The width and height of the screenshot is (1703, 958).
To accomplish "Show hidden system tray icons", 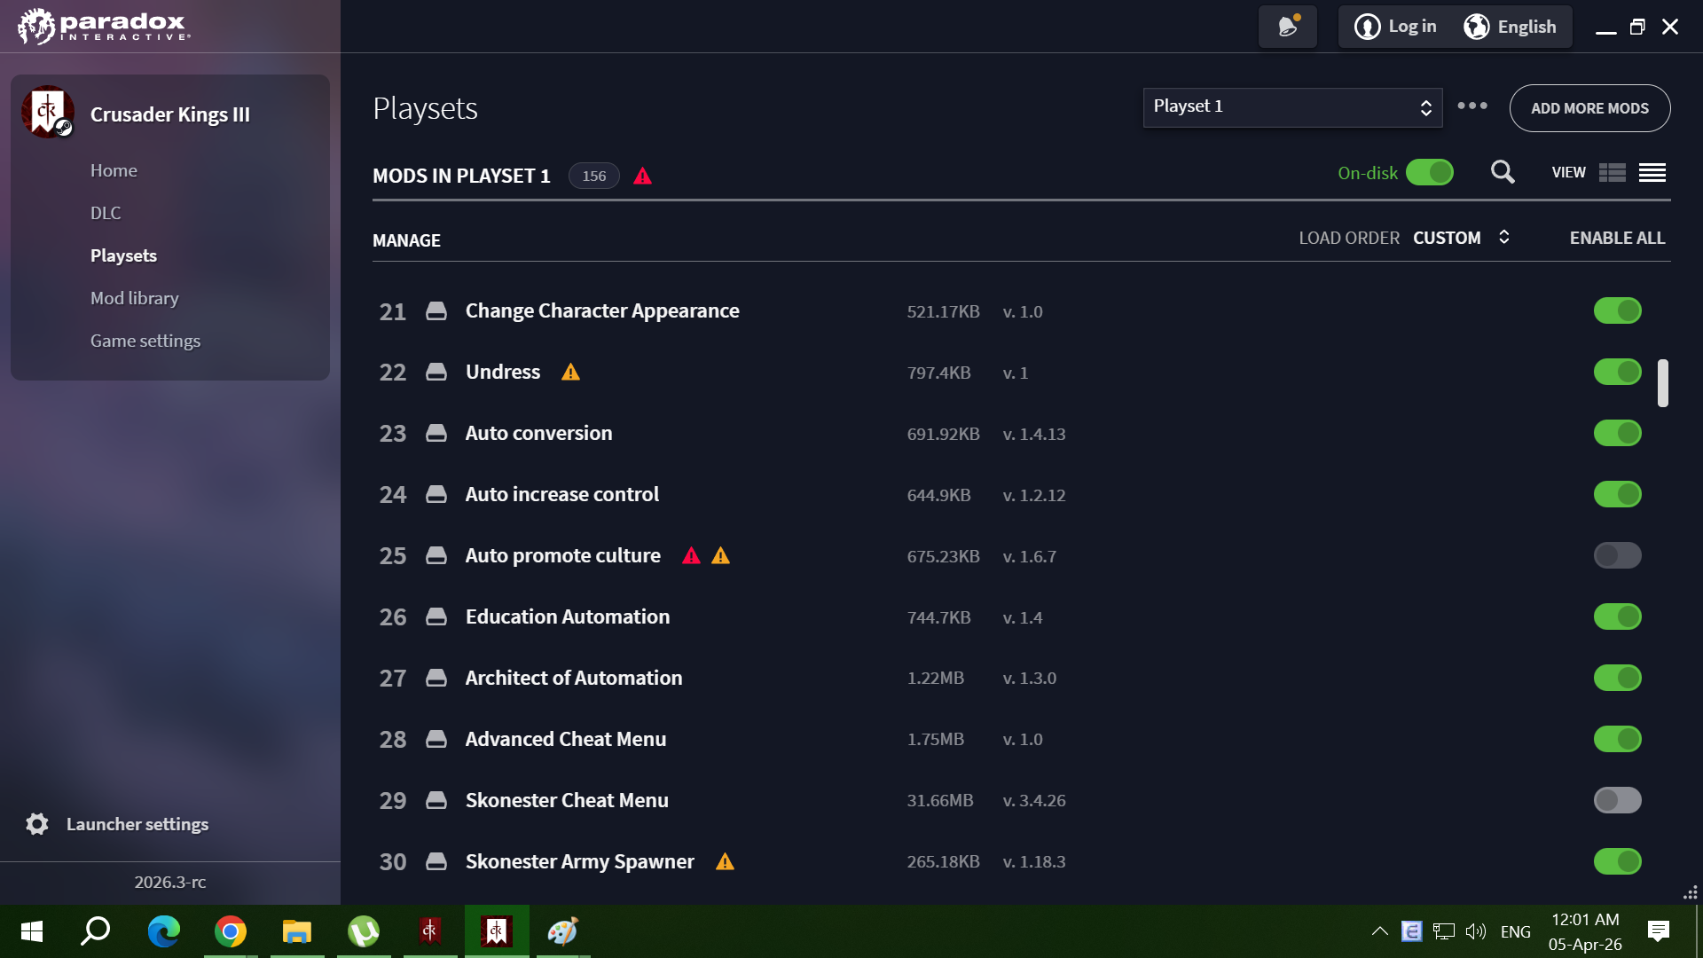I will pos(1379,931).
